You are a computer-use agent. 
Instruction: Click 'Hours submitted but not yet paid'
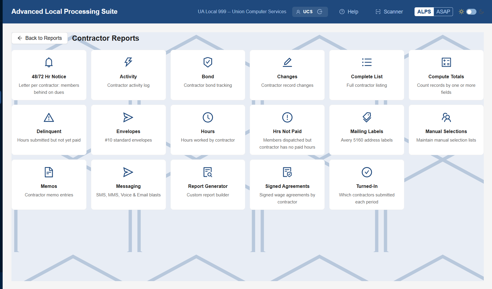49,140
